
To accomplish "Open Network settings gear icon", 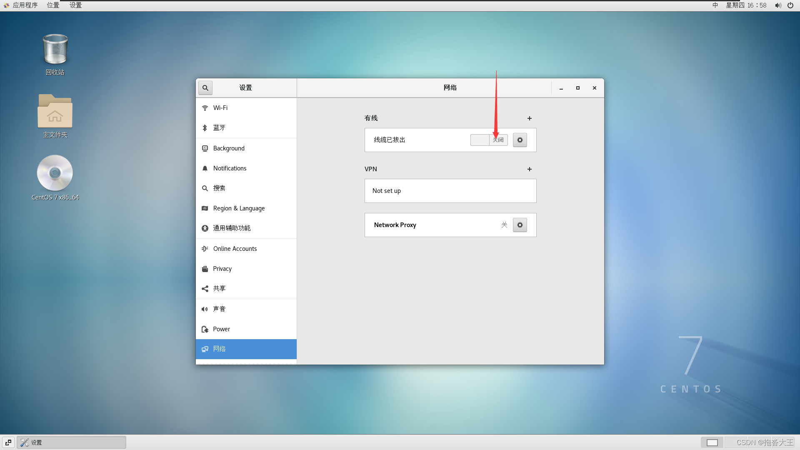I will 520,140.
